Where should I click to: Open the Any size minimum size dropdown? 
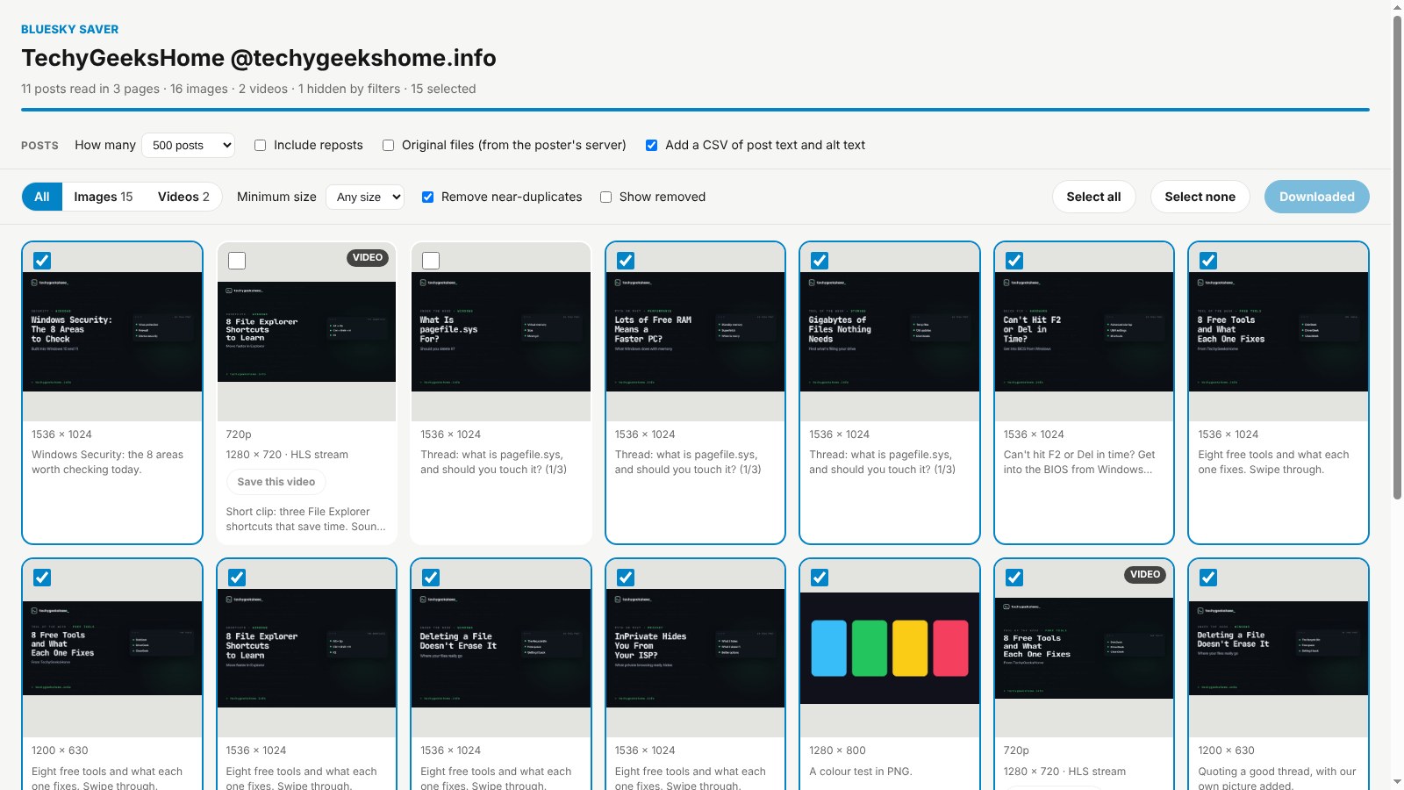coord(364,197)
